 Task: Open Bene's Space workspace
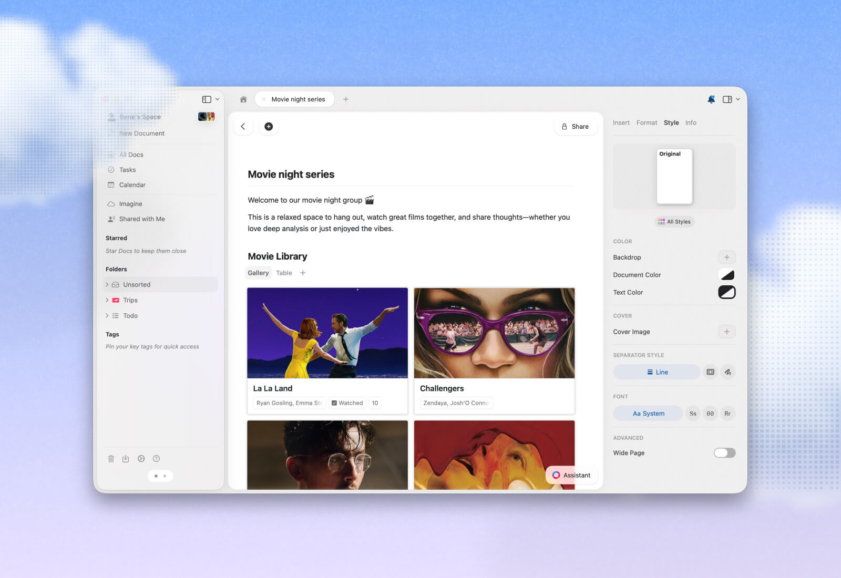click(140, 117)
